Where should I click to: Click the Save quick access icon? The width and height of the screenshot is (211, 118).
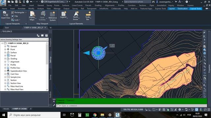pyautogui.click(x=16, y=2)
